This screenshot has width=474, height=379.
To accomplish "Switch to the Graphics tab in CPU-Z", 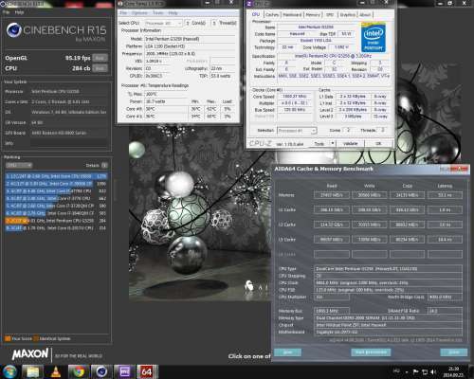I will [347, 14].
